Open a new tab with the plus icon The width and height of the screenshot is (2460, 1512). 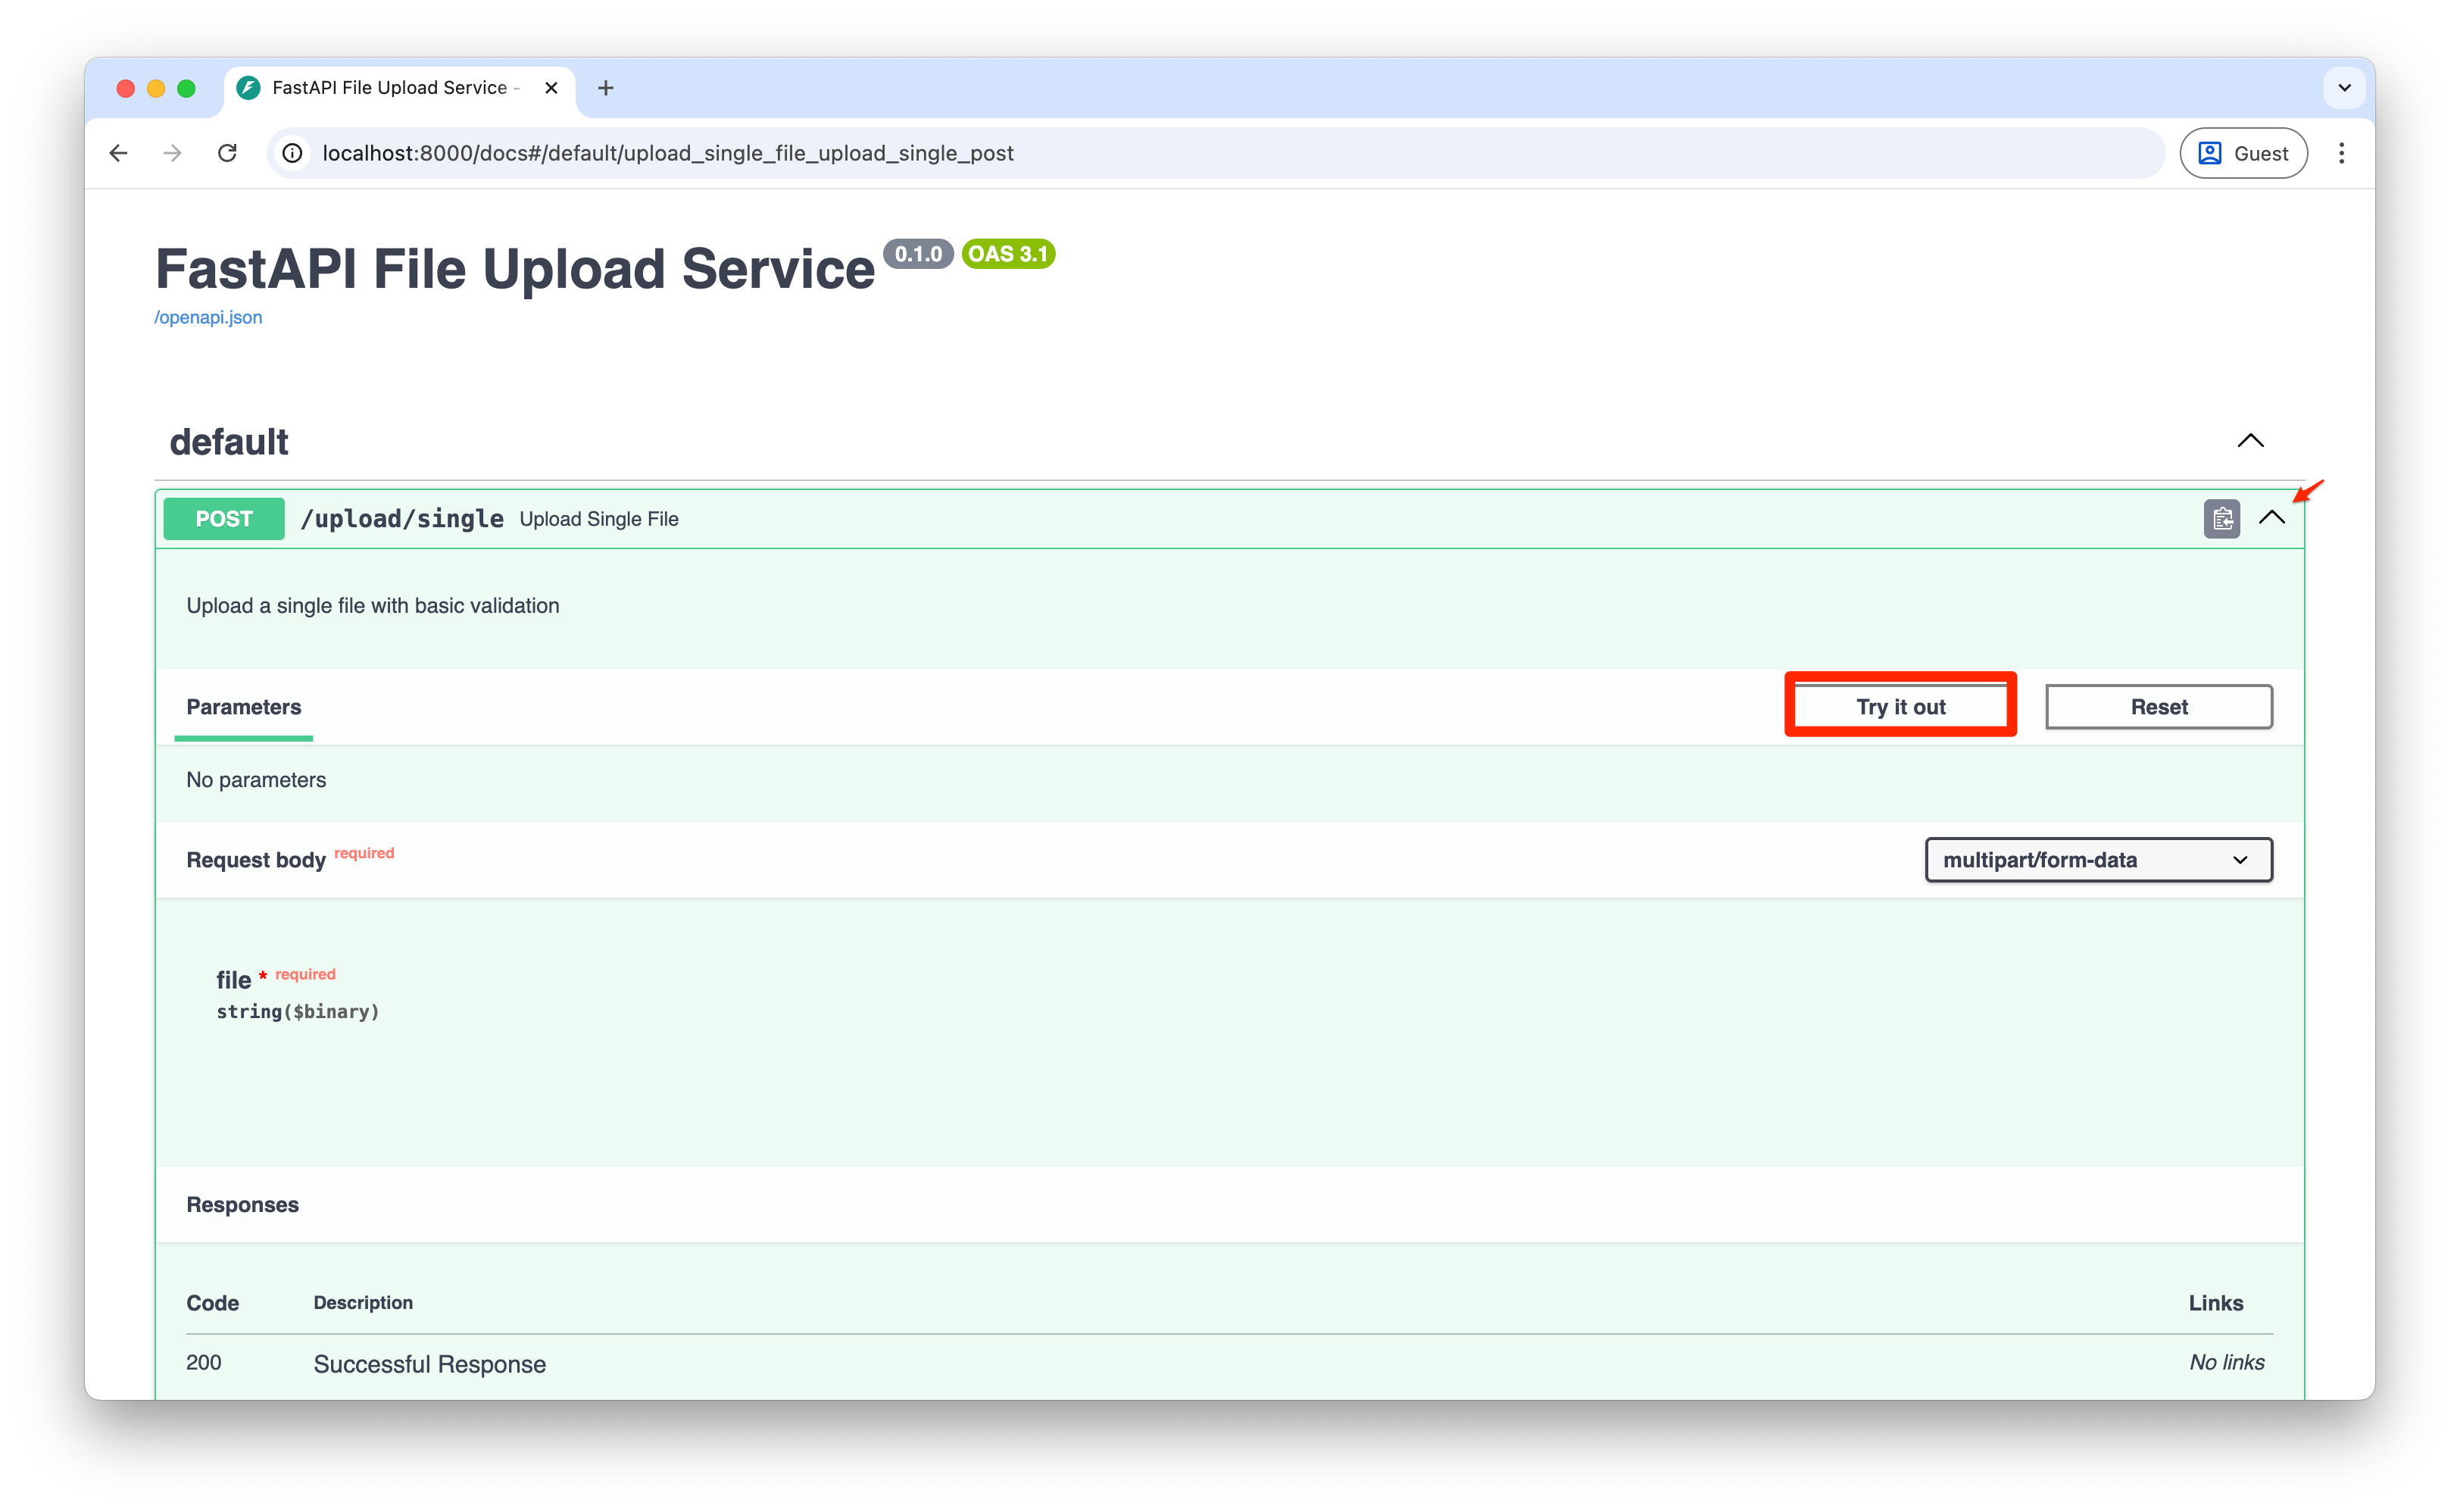[x=606, y=88]
